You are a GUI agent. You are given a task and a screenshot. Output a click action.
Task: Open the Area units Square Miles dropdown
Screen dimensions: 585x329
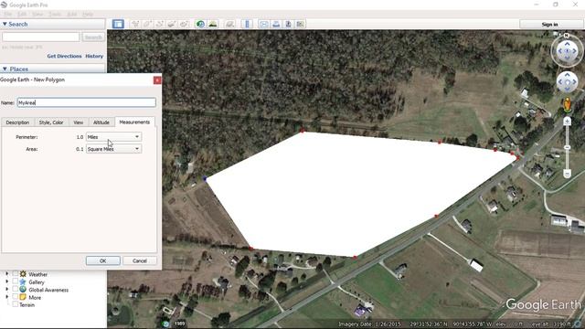click(113, 149)
